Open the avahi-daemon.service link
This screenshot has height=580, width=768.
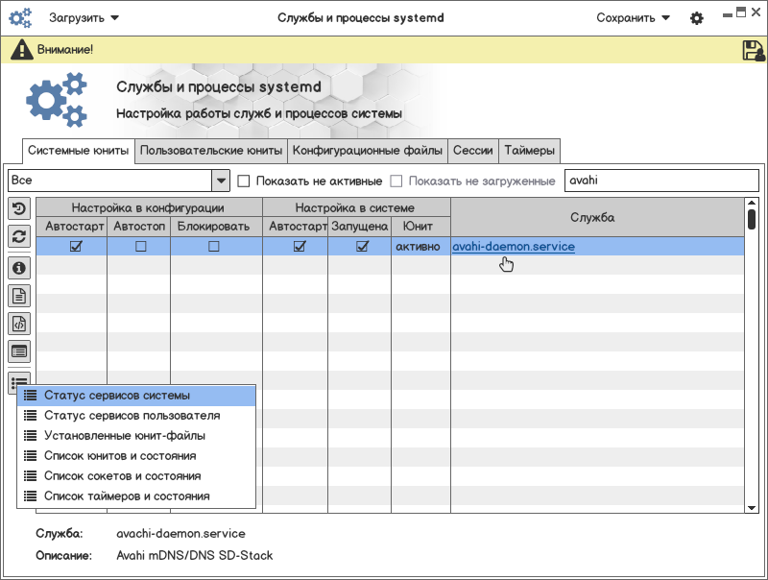(514, 247)
